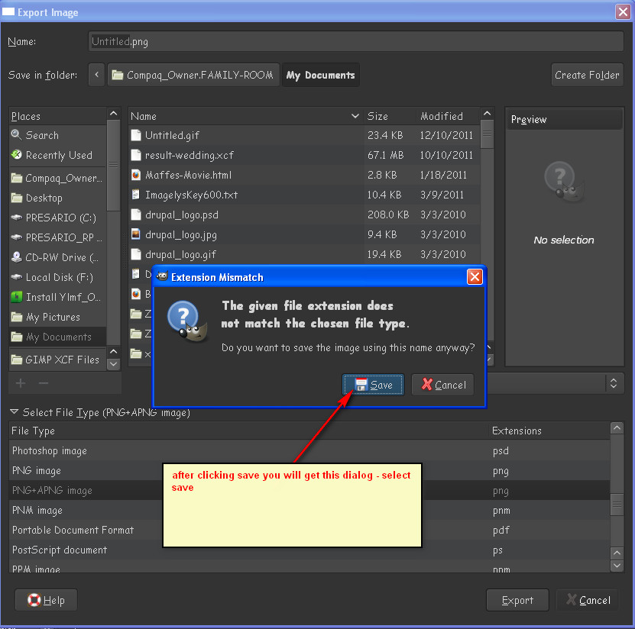Switch to the My Documents breadcrumb
635x629 pixels.
(x=320, y=75)
